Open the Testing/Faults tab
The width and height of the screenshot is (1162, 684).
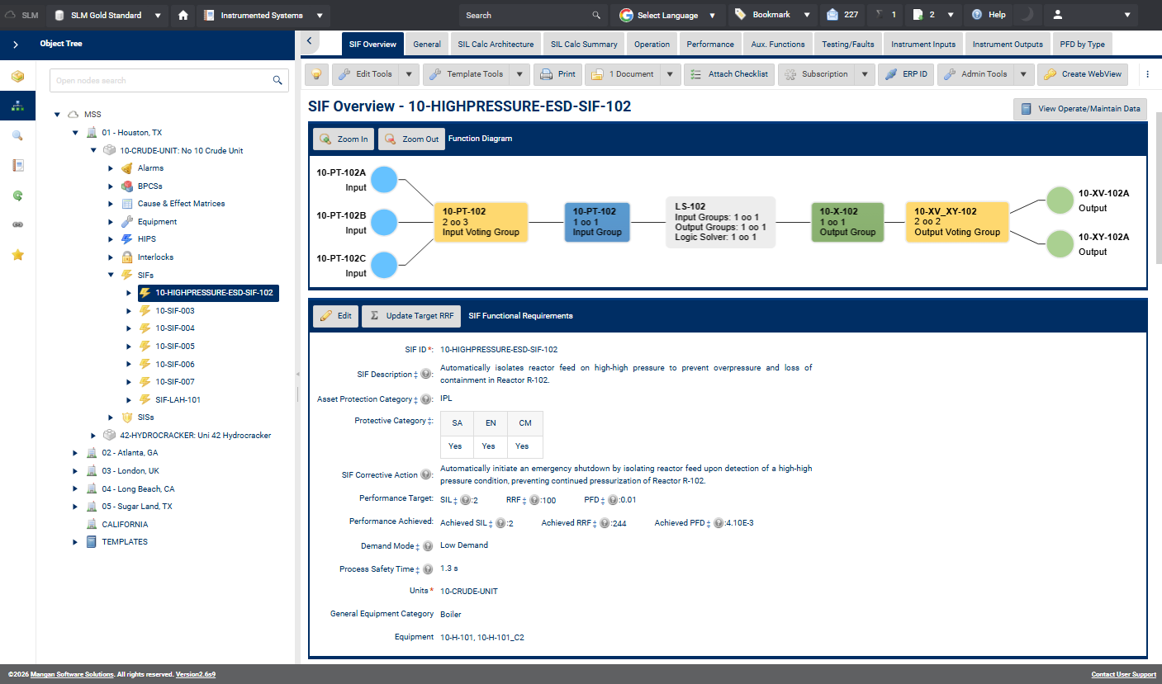[x=847, y=45]
